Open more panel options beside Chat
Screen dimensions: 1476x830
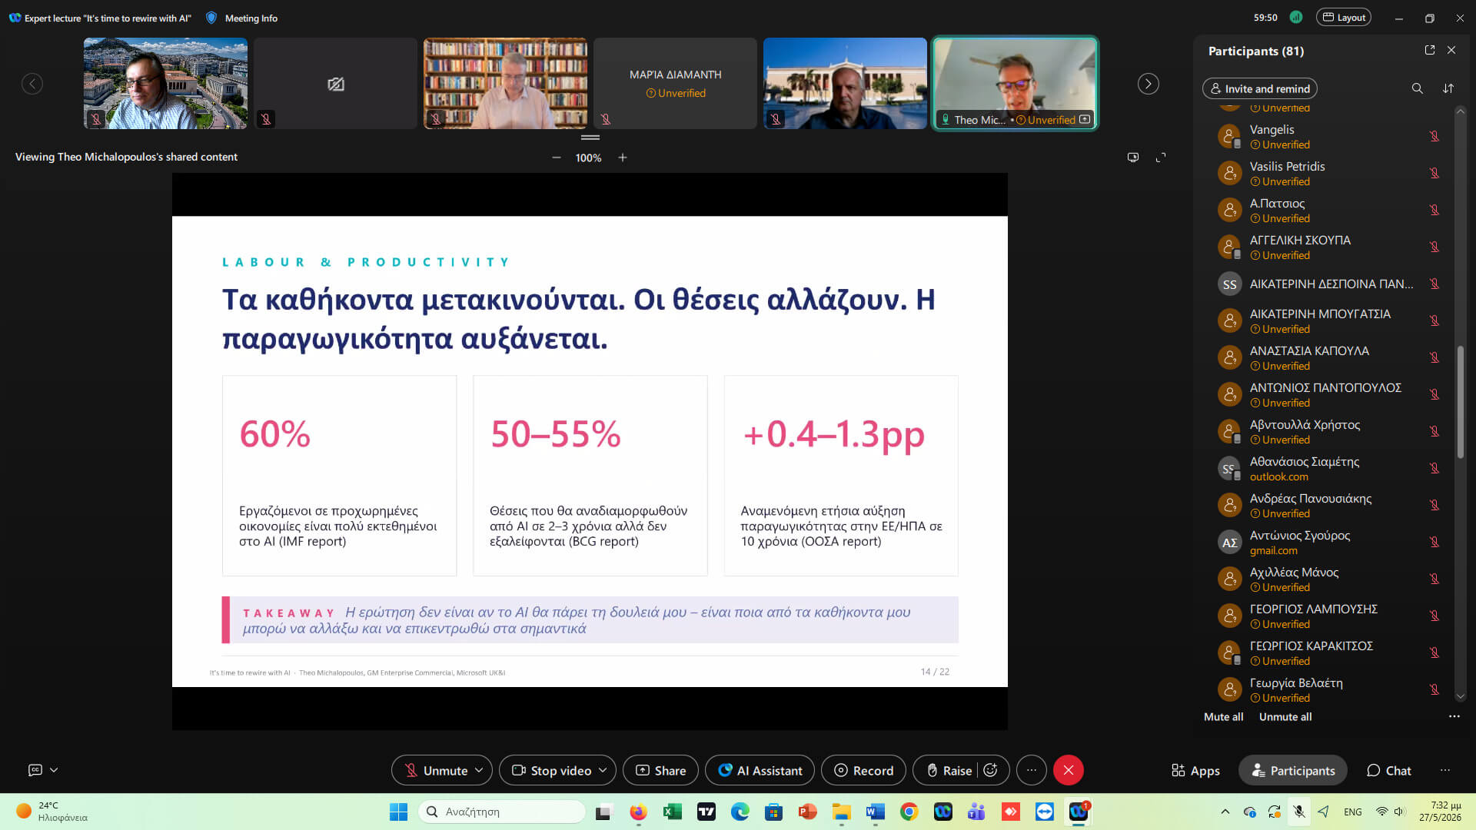coord(1445,770)
